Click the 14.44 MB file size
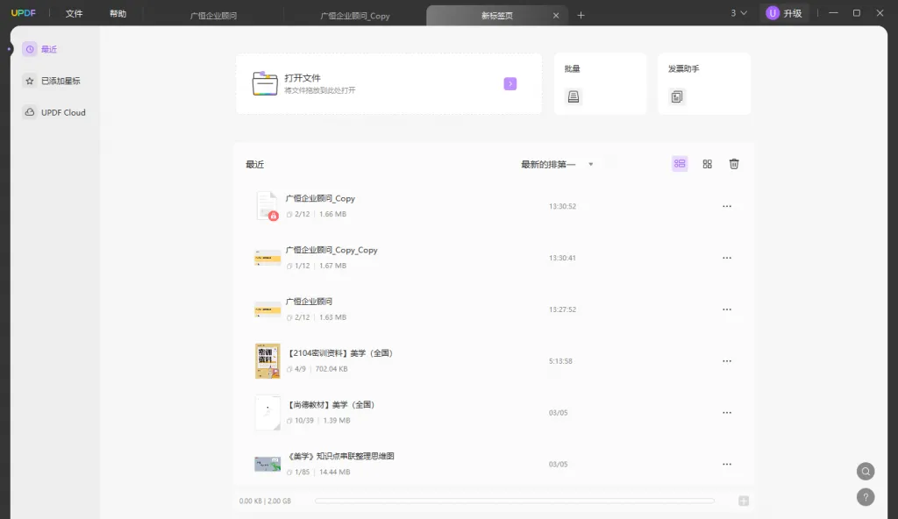 click(x=334, y=472)
